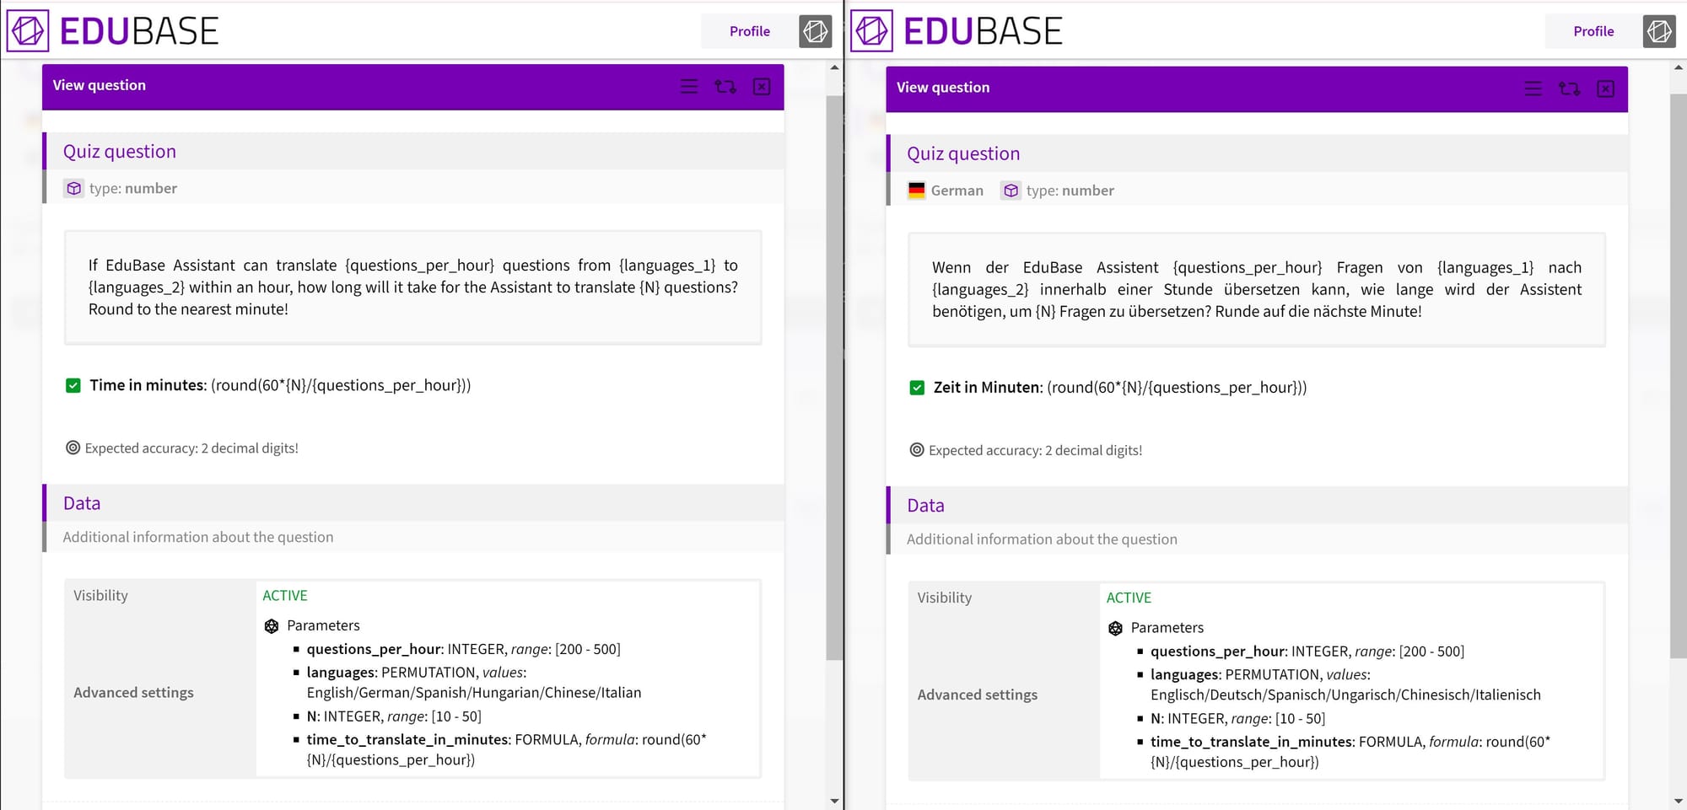Close the left View question panel
The image size is (1687, 810).
762,86
